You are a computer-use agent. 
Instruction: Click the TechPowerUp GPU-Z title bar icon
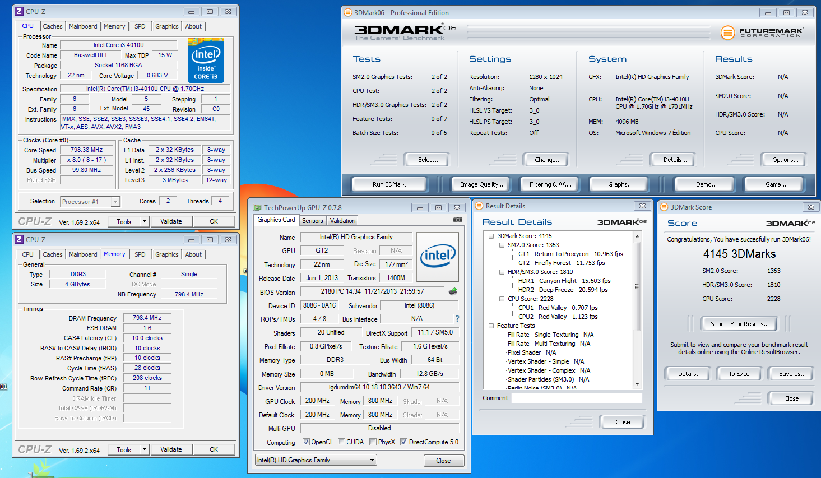(x=257, y=207)
